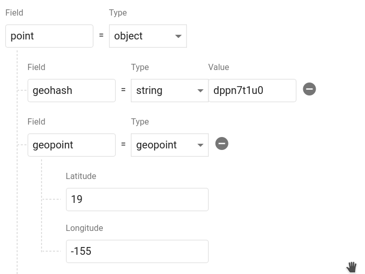Click the Type label above object dropdown
The width and height of the screenshot is (365, 274).
(x=118, y=12)
